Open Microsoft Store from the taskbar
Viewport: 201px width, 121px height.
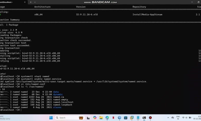[126, 118]
